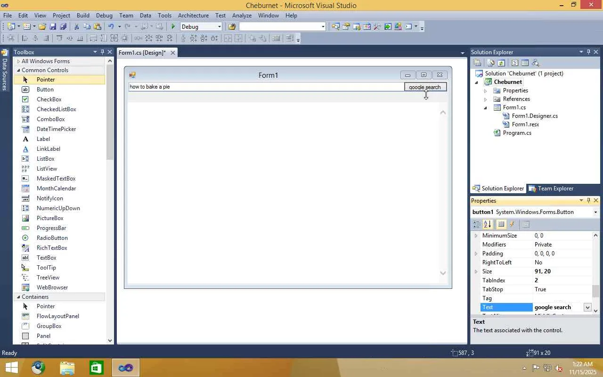
Task: Open the Architecture menu
Action: (193, 16)
